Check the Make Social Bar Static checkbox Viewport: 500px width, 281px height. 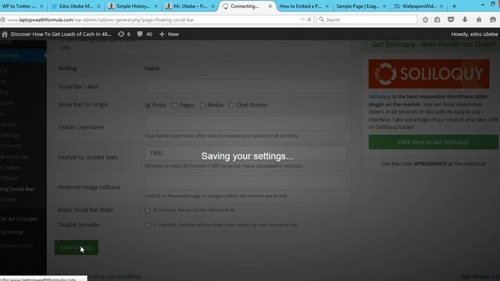(x=148, y=210)
